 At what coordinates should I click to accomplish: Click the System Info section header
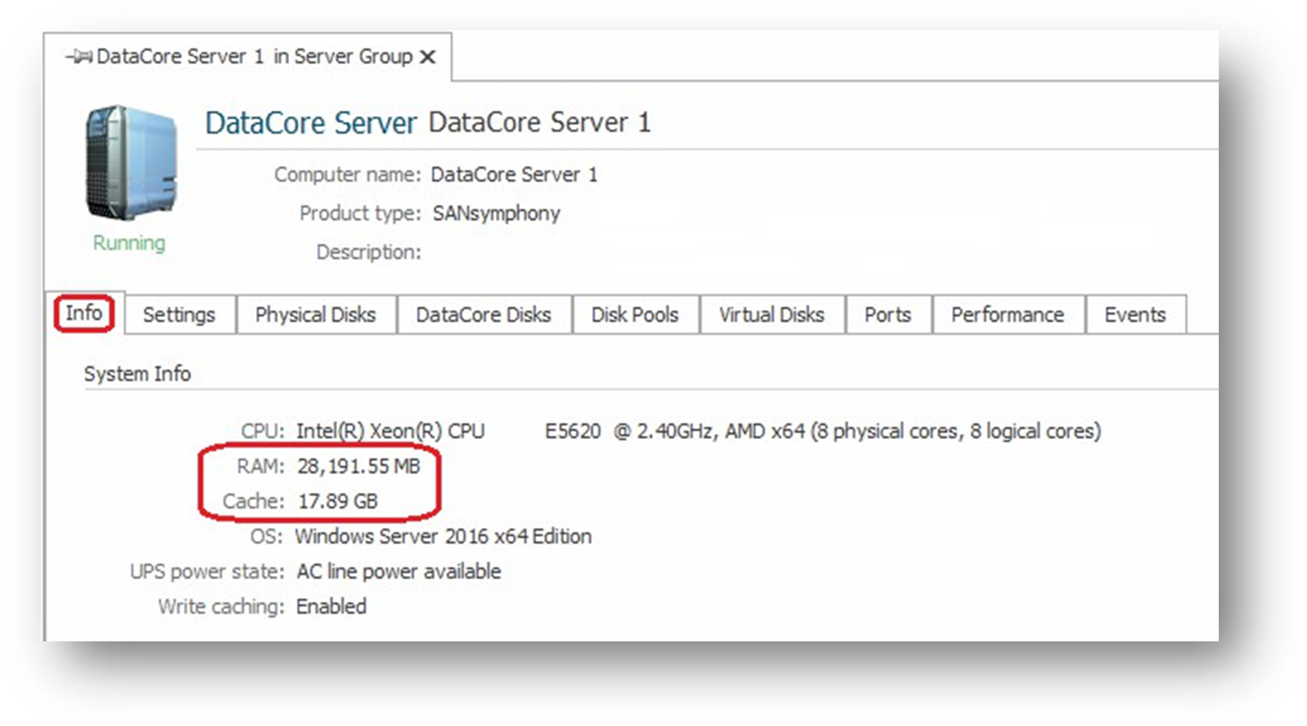point(137,374)
